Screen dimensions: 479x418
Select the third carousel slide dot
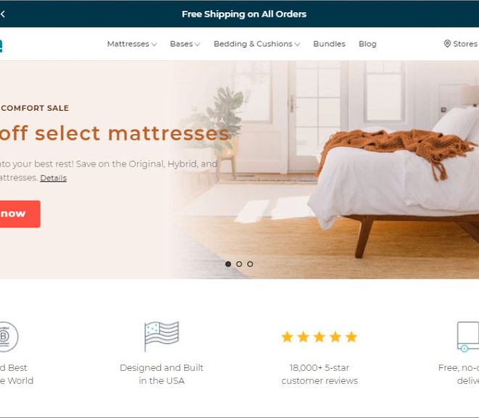[250, 264]
